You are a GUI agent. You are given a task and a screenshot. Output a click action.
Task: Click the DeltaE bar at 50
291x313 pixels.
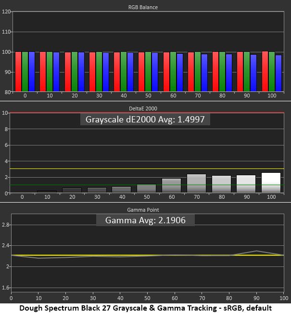pos(147,189)
